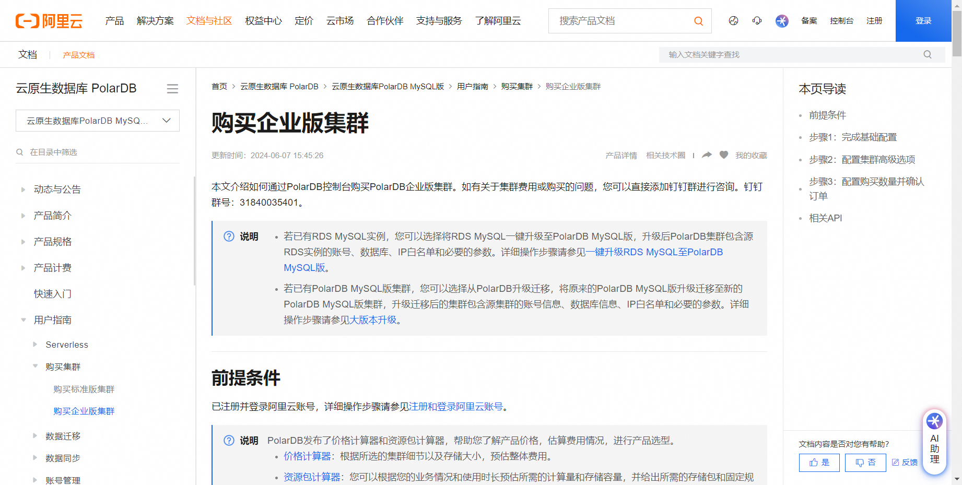Image resolution: width=962 pixels, height=485 pixels.
Task: Open 产品详情 link
Action: coord(621,155)
